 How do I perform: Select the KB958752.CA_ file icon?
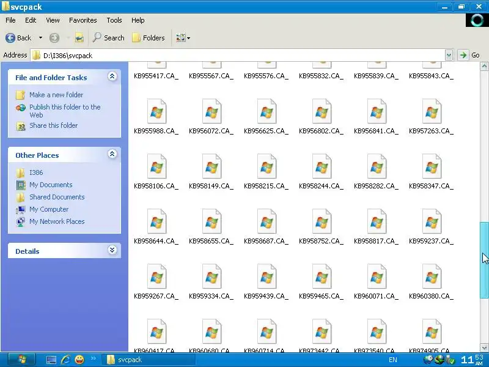tap(322, 221)
